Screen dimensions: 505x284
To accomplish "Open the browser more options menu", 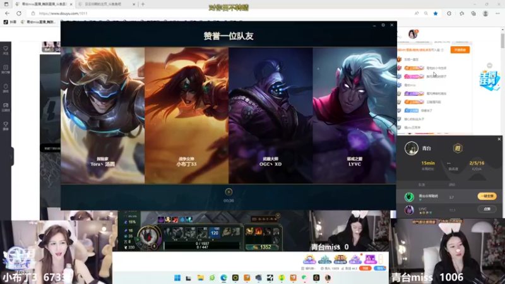I will 497,13.
